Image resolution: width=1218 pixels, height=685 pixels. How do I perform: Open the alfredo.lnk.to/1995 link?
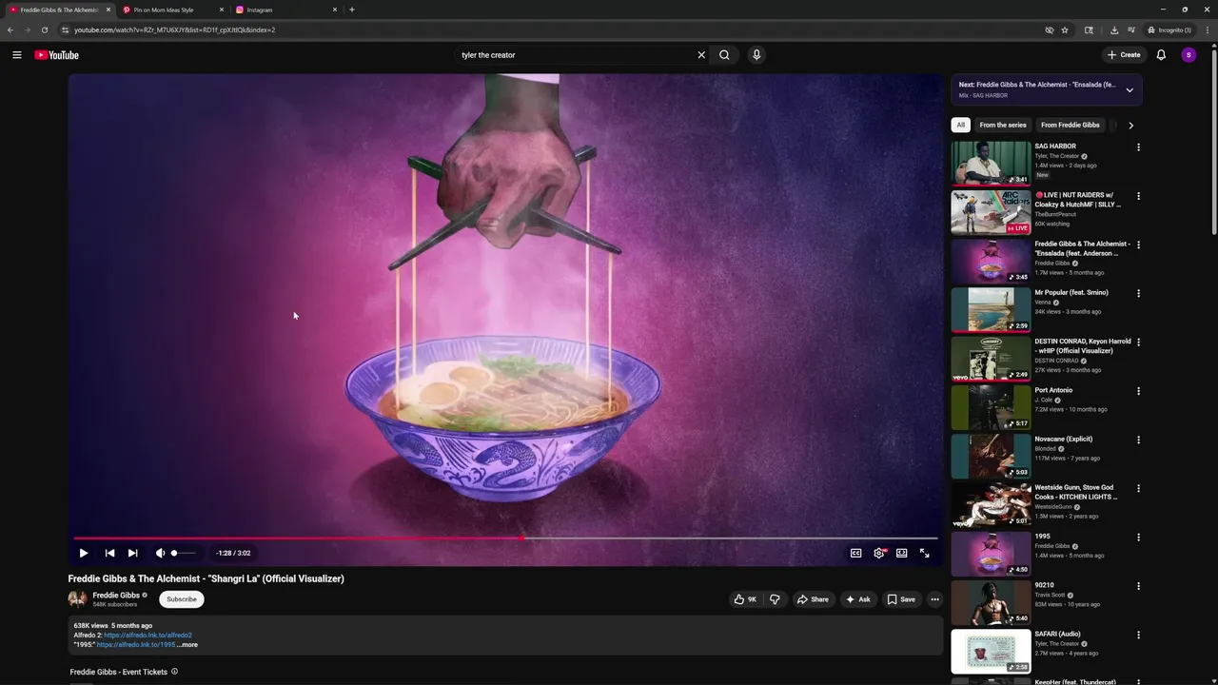click(x=136, y=645)
